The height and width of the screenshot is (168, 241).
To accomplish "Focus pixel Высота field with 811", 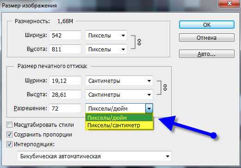I will pyautogui.click(x=65, y=49).
